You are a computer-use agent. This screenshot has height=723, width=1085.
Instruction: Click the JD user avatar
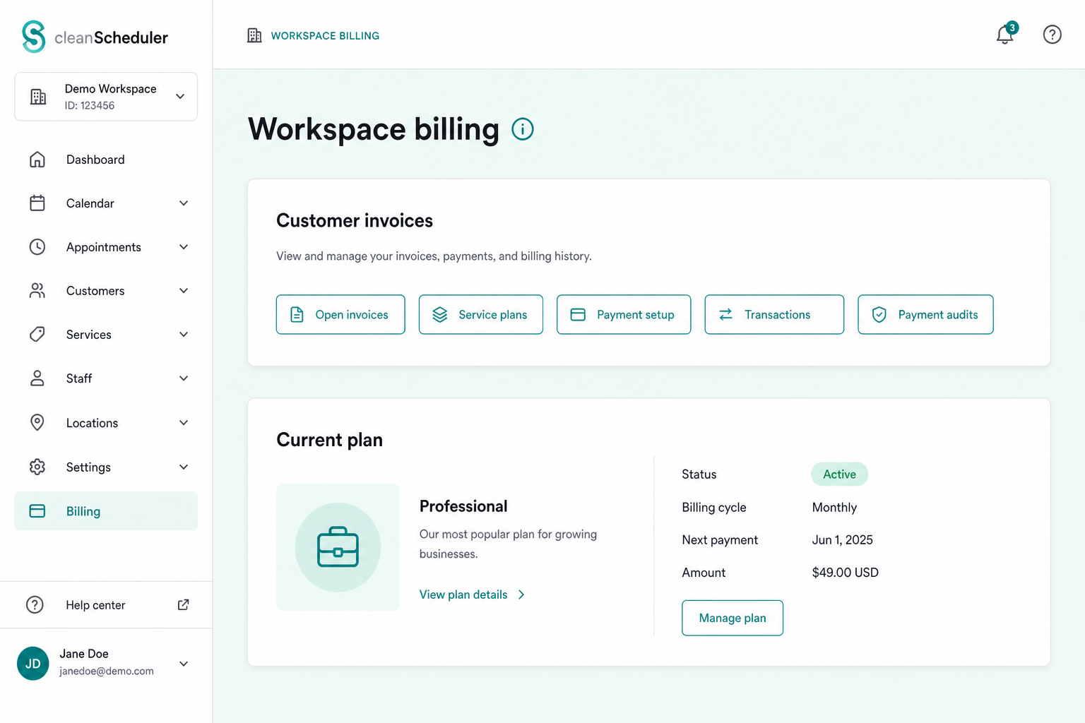point(33,664)
